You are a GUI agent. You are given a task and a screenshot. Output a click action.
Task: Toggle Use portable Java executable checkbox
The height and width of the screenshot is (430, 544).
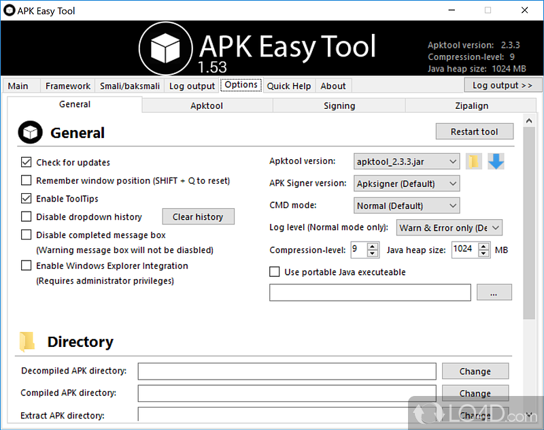point(275,272)
